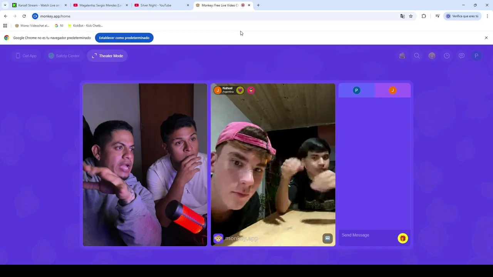This screenshot has width=493, height=277.
Task: Enable Theater Mode
Action: [107, 56]
